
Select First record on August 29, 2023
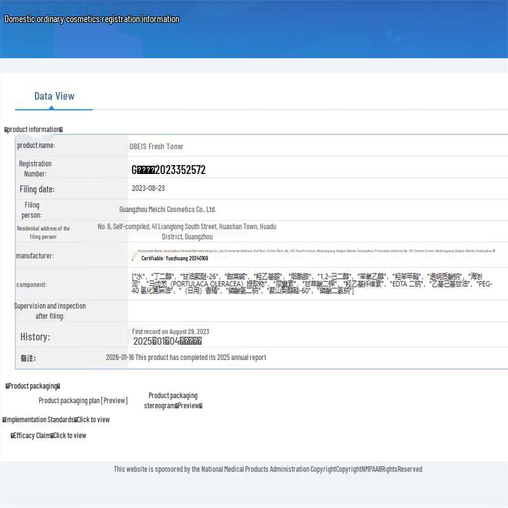click(x=170, y=331)
